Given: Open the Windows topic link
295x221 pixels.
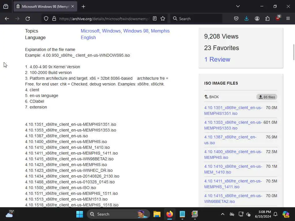Looking at the screenshot, I should tap(111, 31).
